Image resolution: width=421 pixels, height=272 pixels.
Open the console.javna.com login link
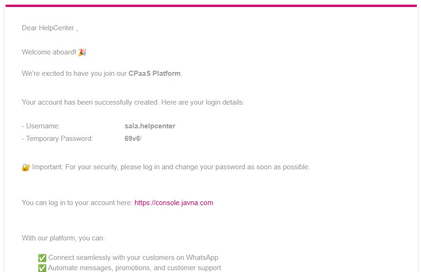[x=174, y=203]
